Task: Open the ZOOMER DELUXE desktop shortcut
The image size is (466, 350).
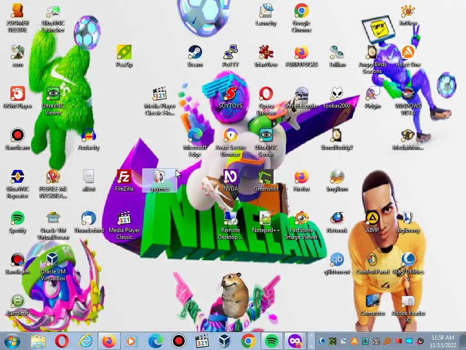Action: pos(17,18)
